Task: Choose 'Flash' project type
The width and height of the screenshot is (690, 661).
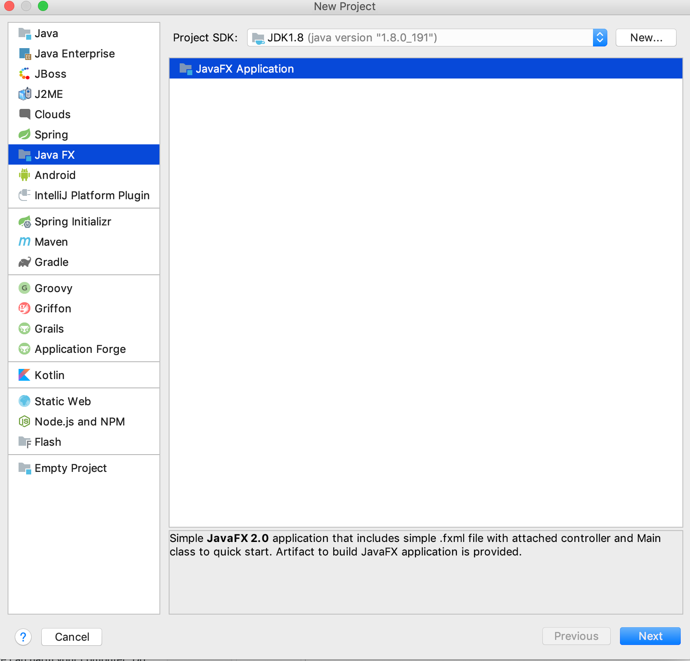Action: pos(84,442)
